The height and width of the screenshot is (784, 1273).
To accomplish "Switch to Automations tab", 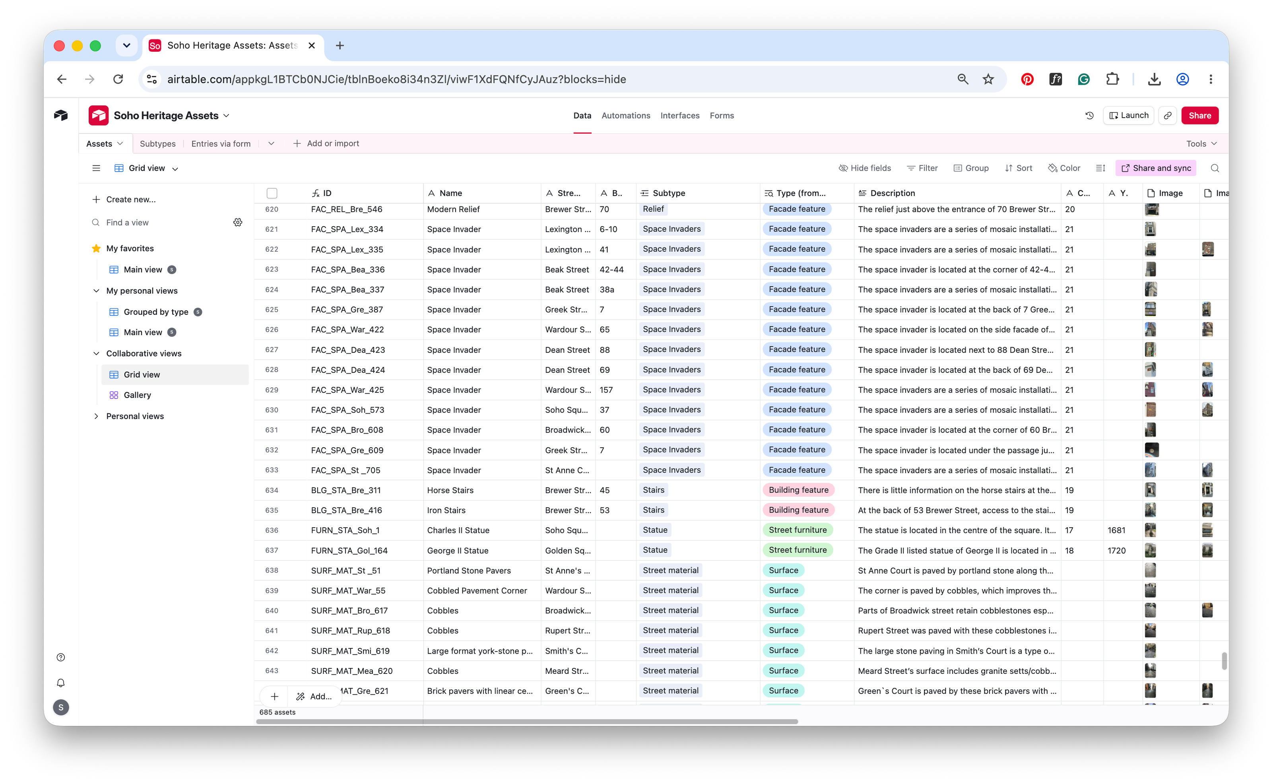I will click(x=626, y=116).
